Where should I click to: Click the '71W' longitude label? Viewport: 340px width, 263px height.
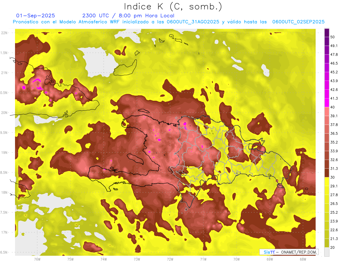tap(203, 259)
